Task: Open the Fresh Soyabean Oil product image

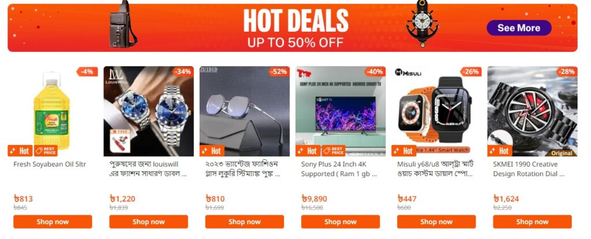Action: (x=53, y=111)
